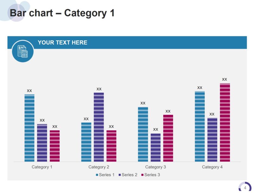Select the tall purple bar in Category 2

coord(99,127)
